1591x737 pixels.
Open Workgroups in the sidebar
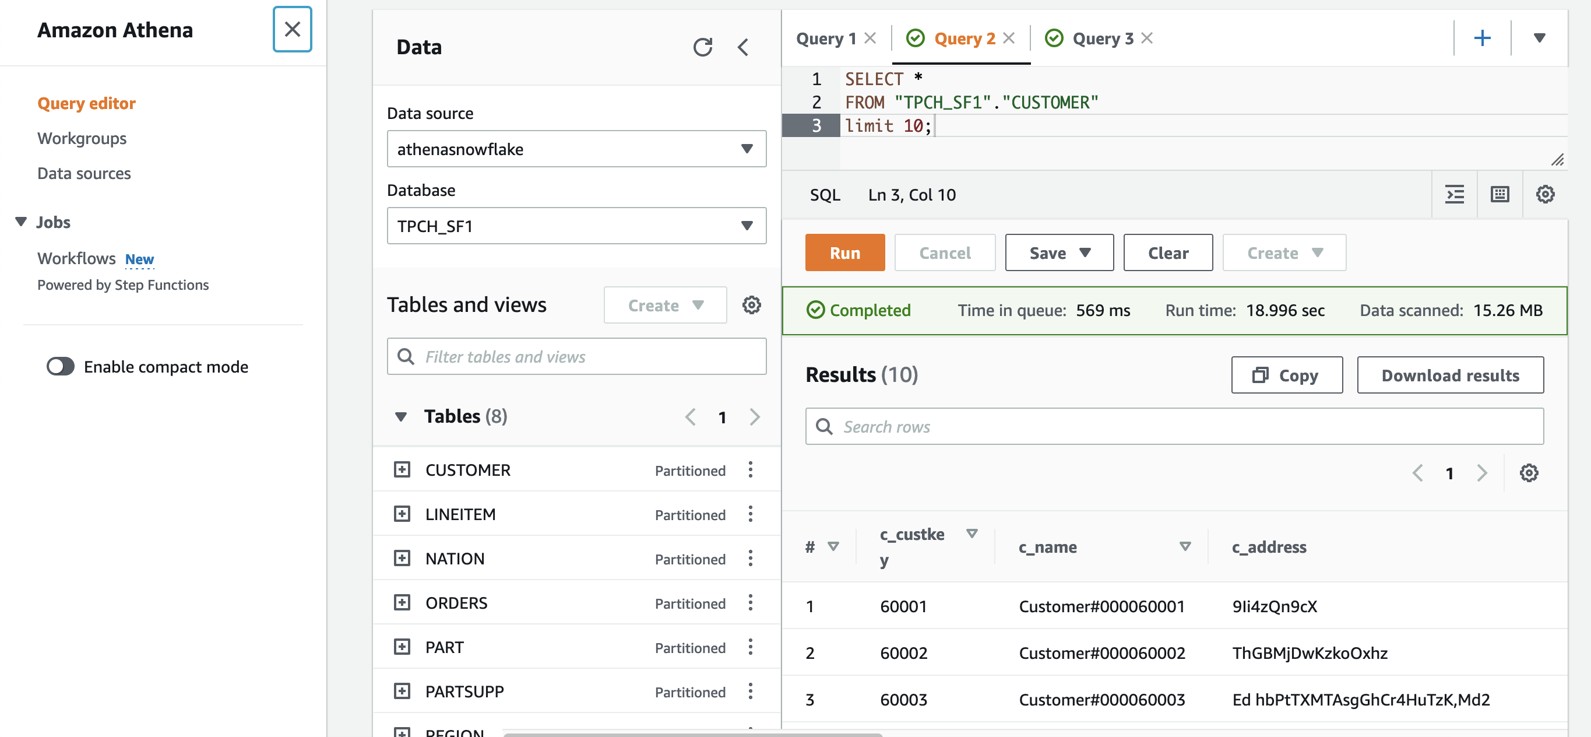(x=82, y=138)
